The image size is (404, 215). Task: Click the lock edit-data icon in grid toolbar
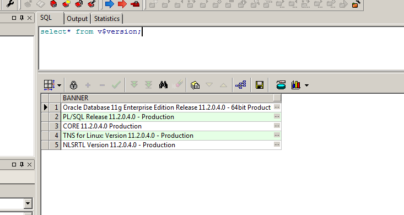pyautogui.click(x=73, y=85)
